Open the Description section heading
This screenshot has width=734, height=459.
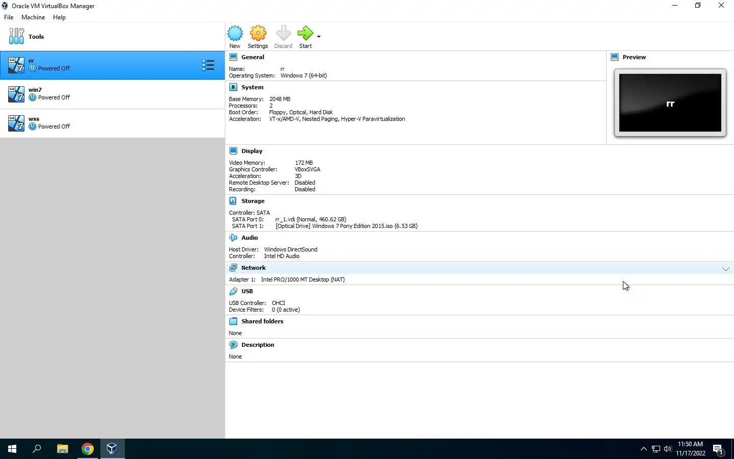(x=258, y=345)
